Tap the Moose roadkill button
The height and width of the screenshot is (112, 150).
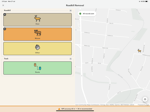(37, 34)
